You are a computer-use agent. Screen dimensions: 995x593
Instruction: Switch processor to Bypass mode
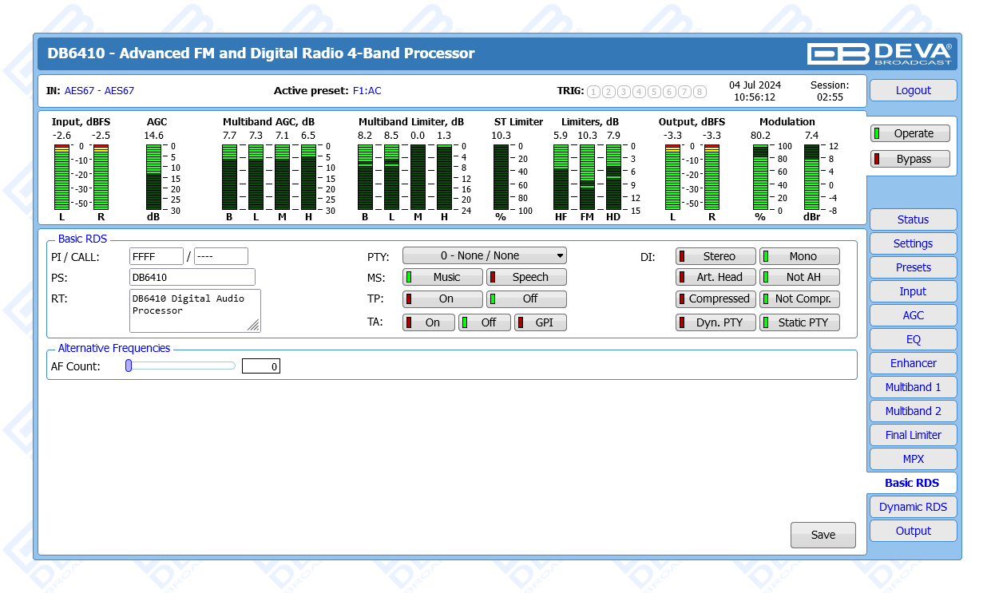(910, 159)
